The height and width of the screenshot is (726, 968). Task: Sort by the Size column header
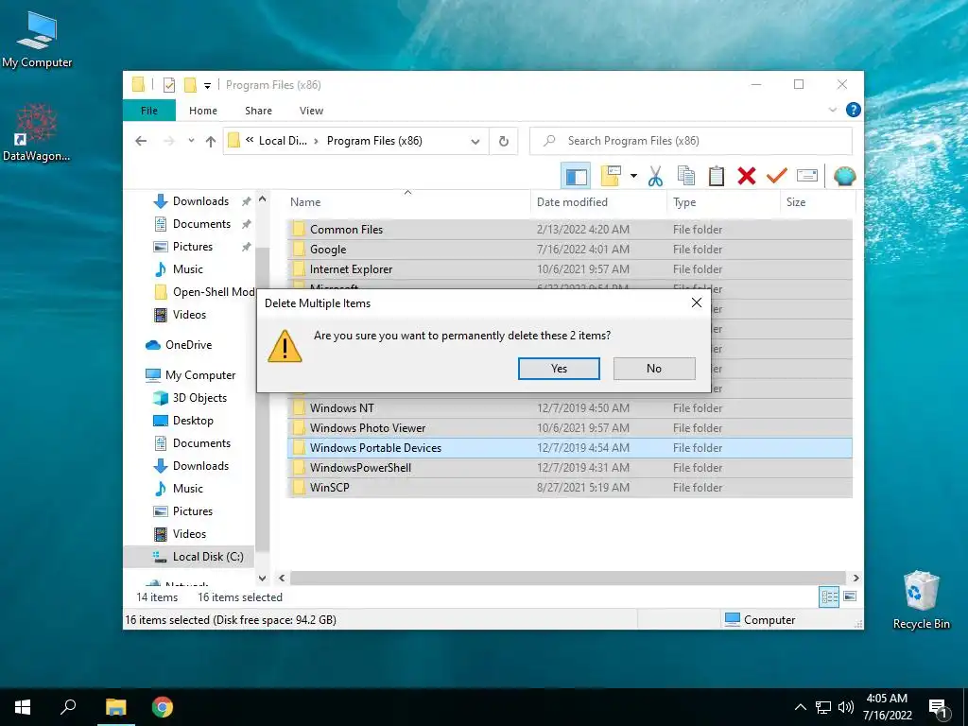point(818,202)
